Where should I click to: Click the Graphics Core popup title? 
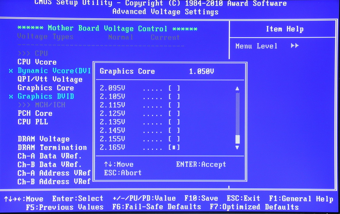coord(127,71)
